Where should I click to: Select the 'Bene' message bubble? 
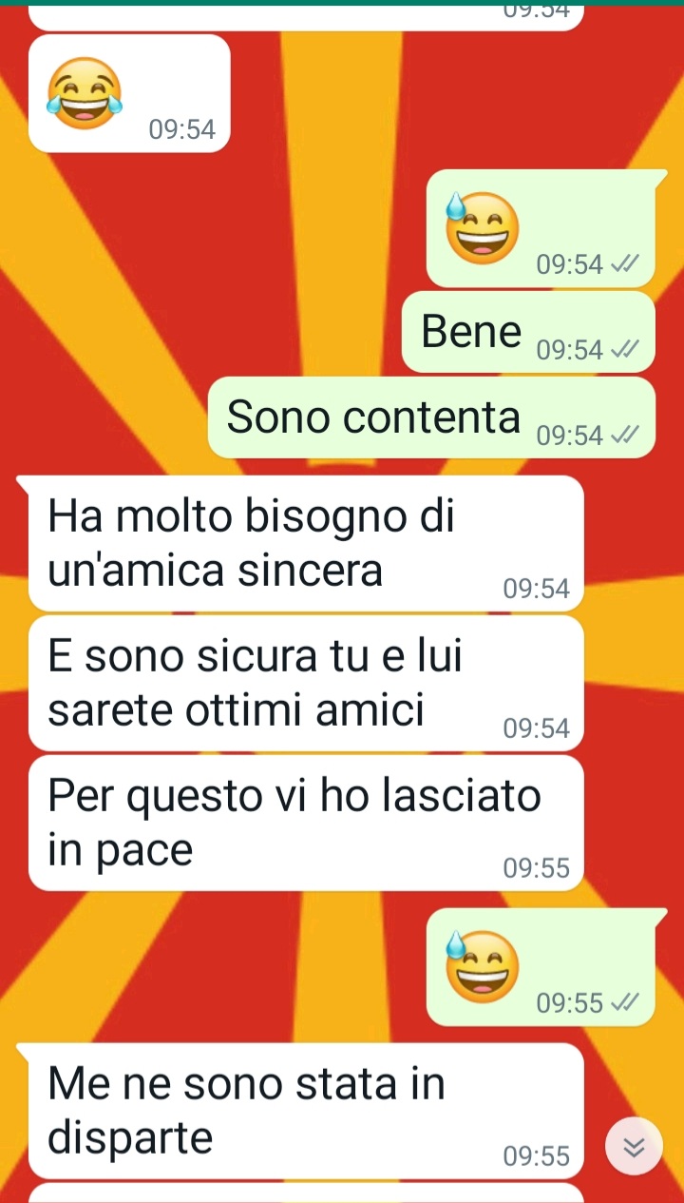[528, 332]
